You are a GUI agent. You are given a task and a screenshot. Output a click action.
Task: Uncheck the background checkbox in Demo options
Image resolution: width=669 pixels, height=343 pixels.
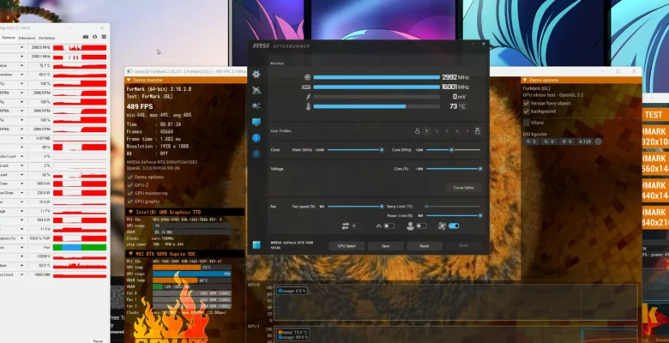[x=526, y=111]
